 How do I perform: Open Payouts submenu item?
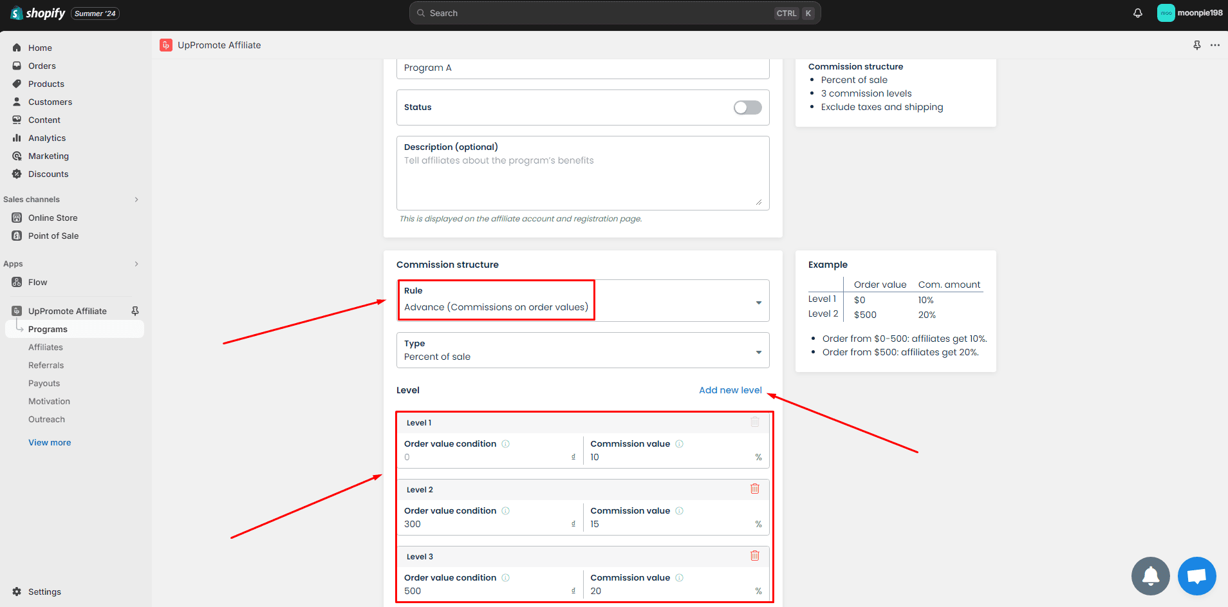44,383
